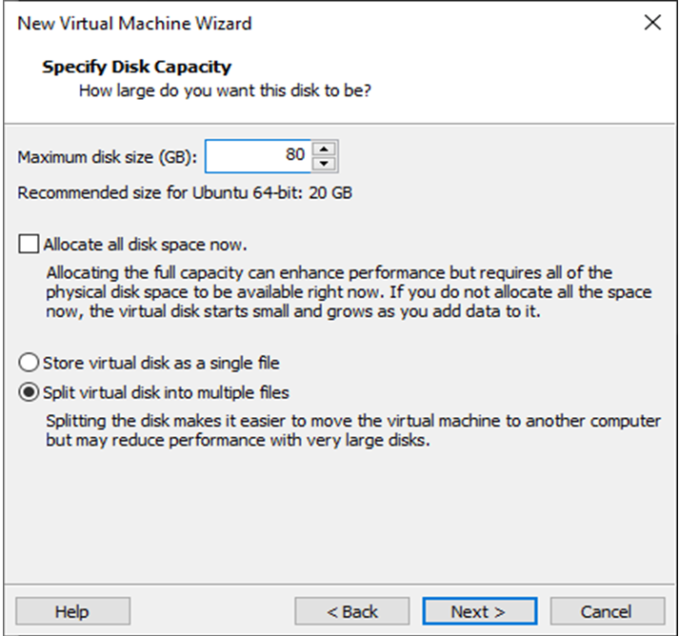Image resolution: width=679 pixels, height=636 pixels.
Task: Go back with the Back button
Action: 351,611
